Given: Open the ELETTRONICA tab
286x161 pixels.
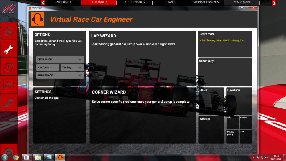Looking at the screenshot, I should 99,2.
